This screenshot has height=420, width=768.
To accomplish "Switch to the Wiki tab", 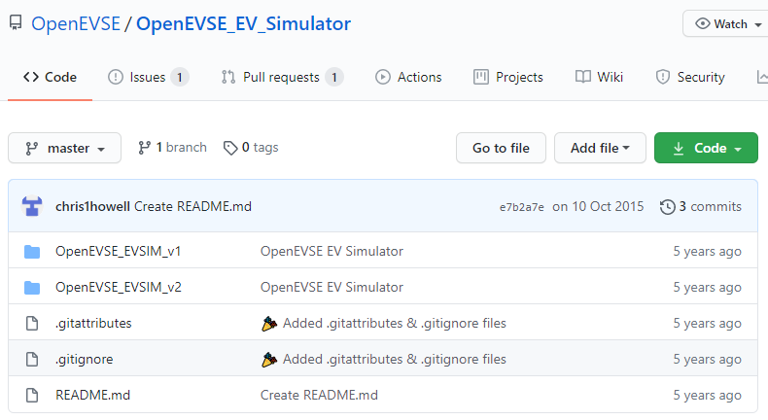I will pyautogui.click(x=599, y=77).
